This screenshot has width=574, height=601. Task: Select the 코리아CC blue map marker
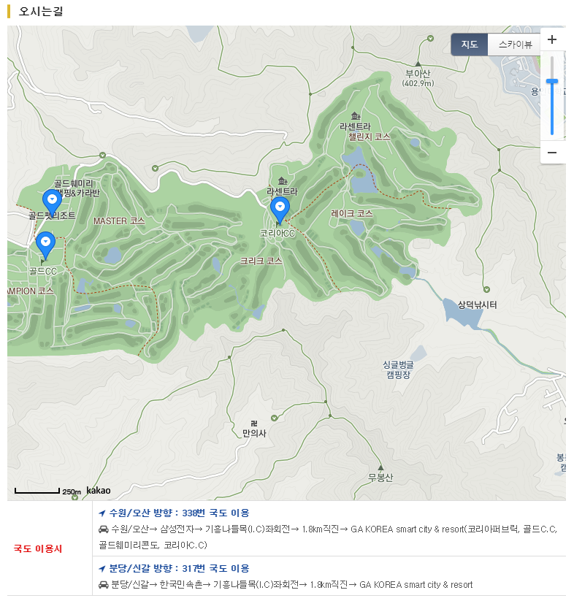pos(280,210)
